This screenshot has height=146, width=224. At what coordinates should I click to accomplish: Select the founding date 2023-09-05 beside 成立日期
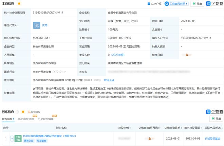pos(188,21)
